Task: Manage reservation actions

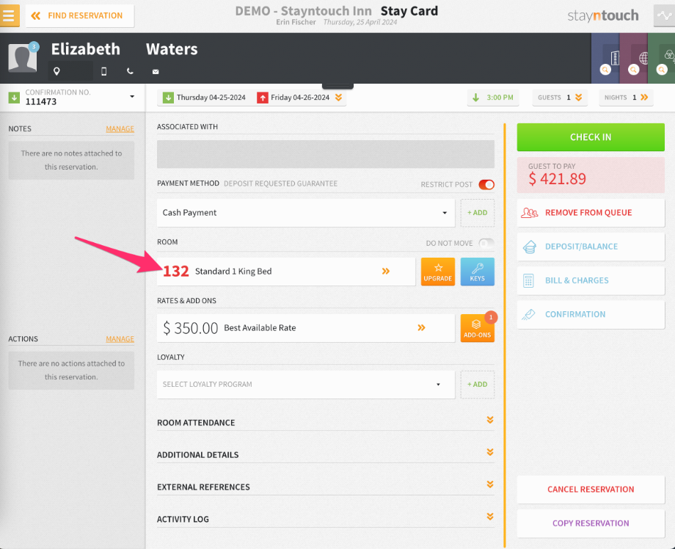Action: [120, 339]
